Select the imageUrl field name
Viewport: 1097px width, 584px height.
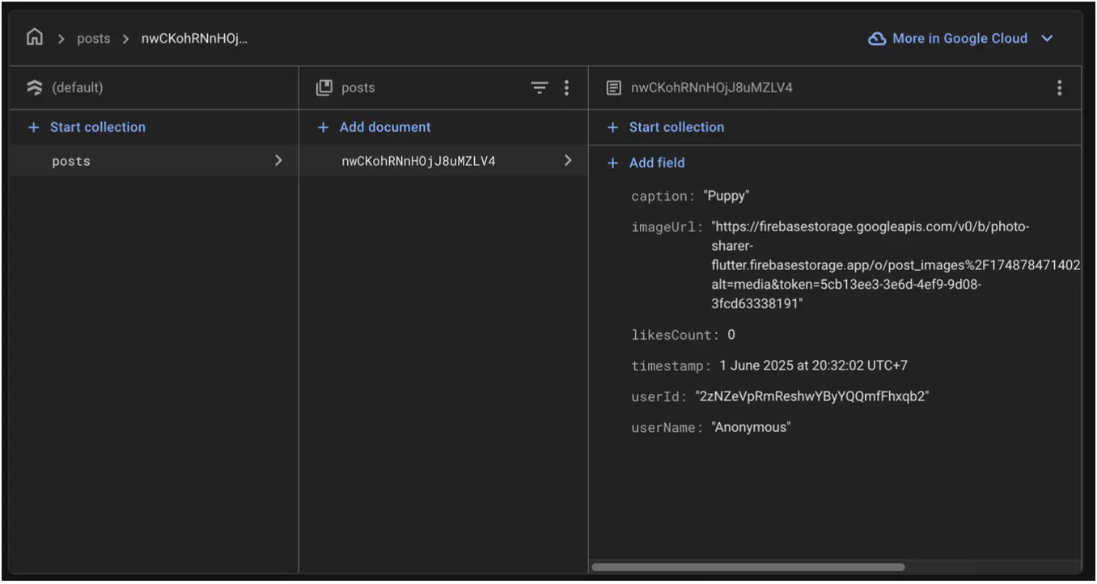click(667, 227)
